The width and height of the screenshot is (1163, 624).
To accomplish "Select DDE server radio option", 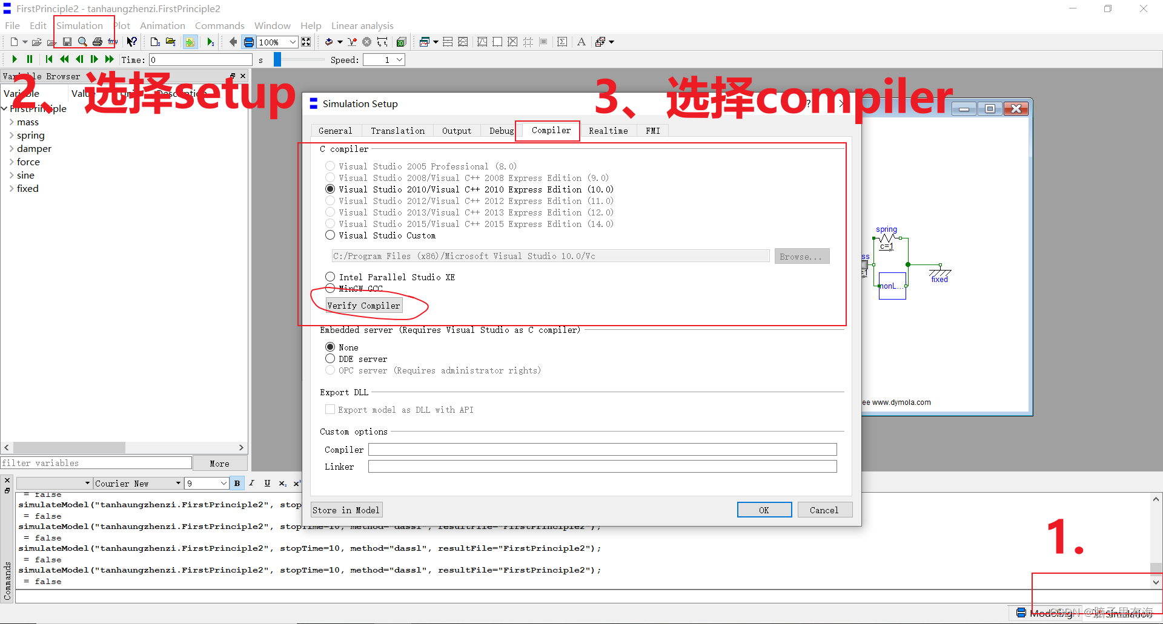I will coord(330,358).
